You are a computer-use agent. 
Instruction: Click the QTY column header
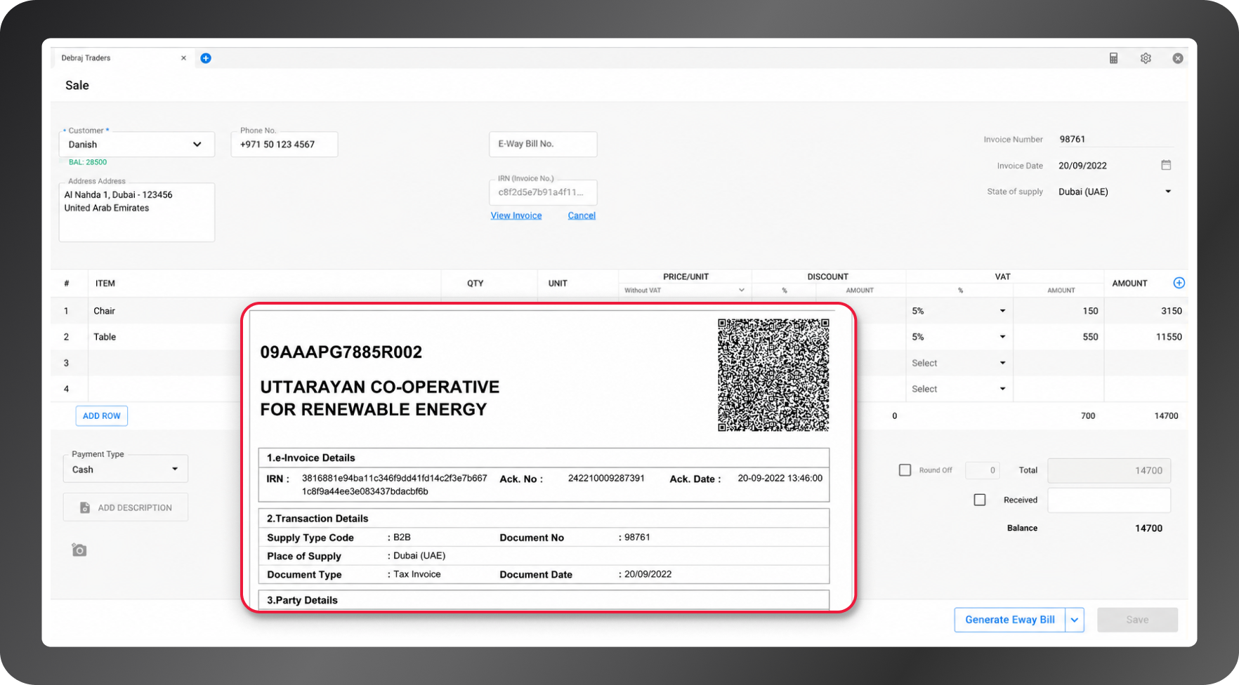tap(476, 284)
